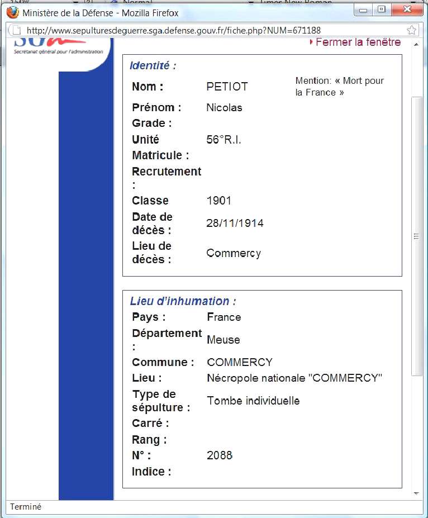This screenshot has width=428, height=518.
Task: Click the death date 28/11/1914
Action: click(235, 224)
